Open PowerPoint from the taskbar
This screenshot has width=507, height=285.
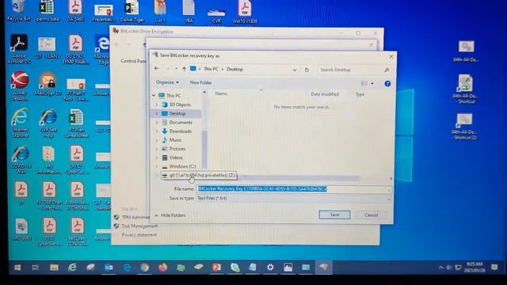[x=216, y=268]
